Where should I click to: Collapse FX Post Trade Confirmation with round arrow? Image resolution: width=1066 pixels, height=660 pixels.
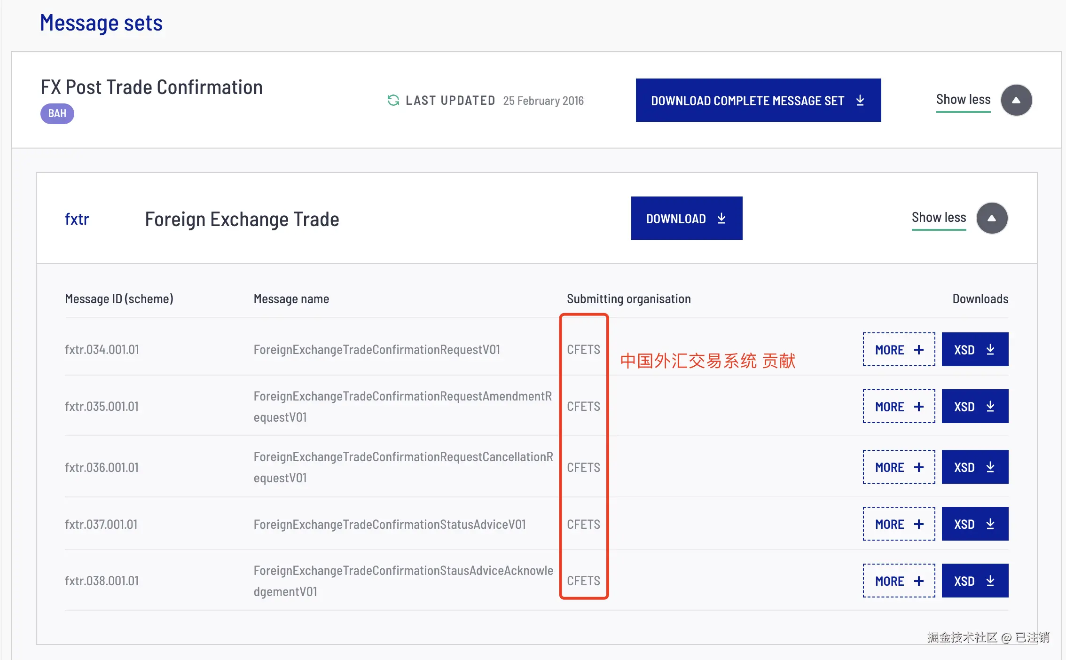pyautogui.click(x=1016, y=100)
